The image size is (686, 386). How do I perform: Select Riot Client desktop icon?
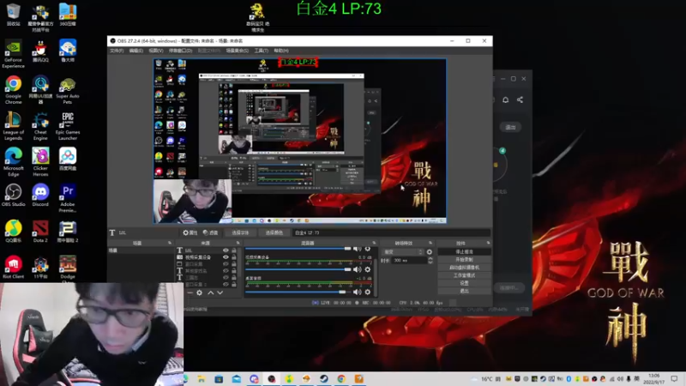click(13, 268)
